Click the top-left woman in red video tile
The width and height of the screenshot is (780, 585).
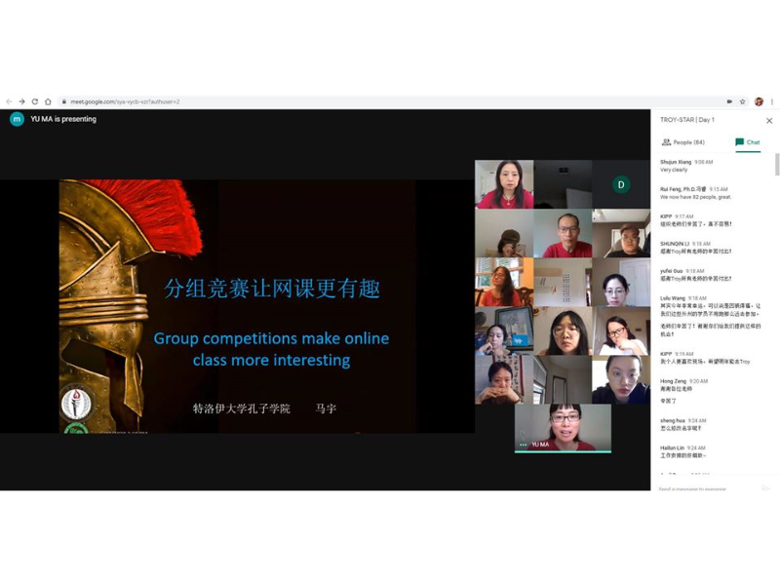point(504,184)
